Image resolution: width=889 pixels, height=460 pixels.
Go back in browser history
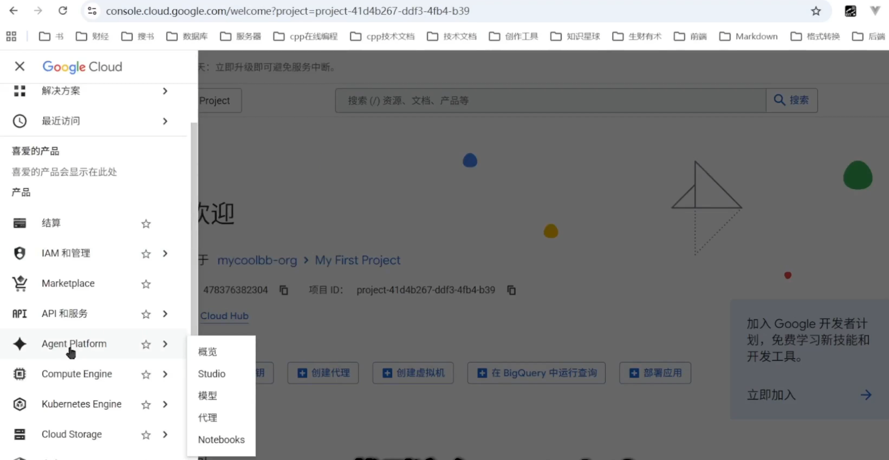click(x=14, y=11)
